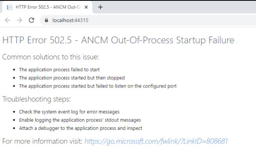Click the page favicon on the tab

click(10, 7)
